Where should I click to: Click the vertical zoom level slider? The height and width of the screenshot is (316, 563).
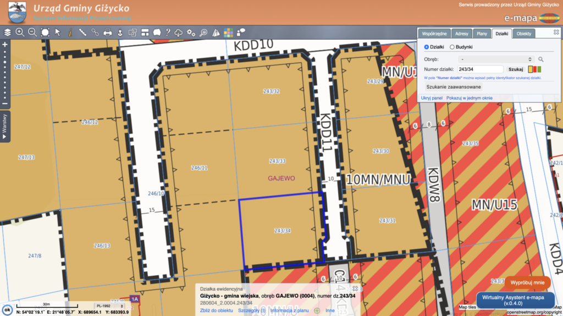tap(4, 74)
